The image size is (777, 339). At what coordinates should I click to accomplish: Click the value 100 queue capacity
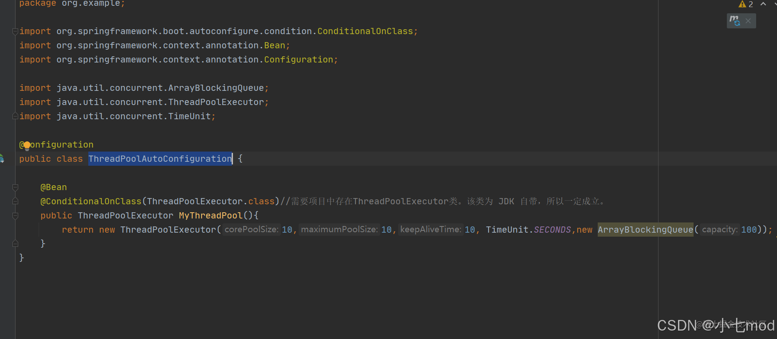749,230
